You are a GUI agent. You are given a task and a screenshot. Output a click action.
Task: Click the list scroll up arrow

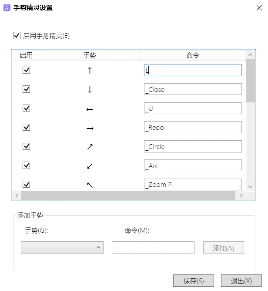click(250, 55)
